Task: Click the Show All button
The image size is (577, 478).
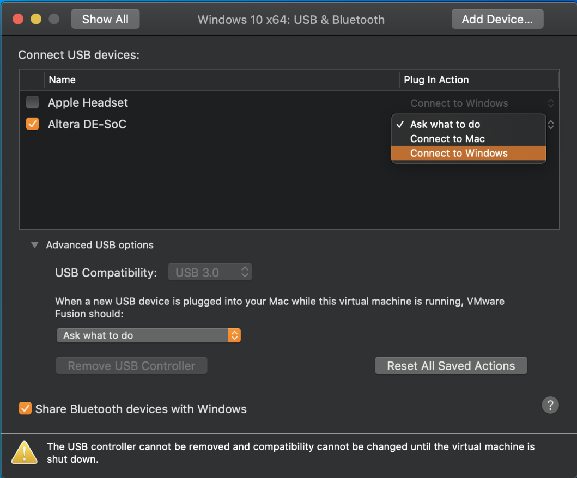Action: (x=105, y=19)
